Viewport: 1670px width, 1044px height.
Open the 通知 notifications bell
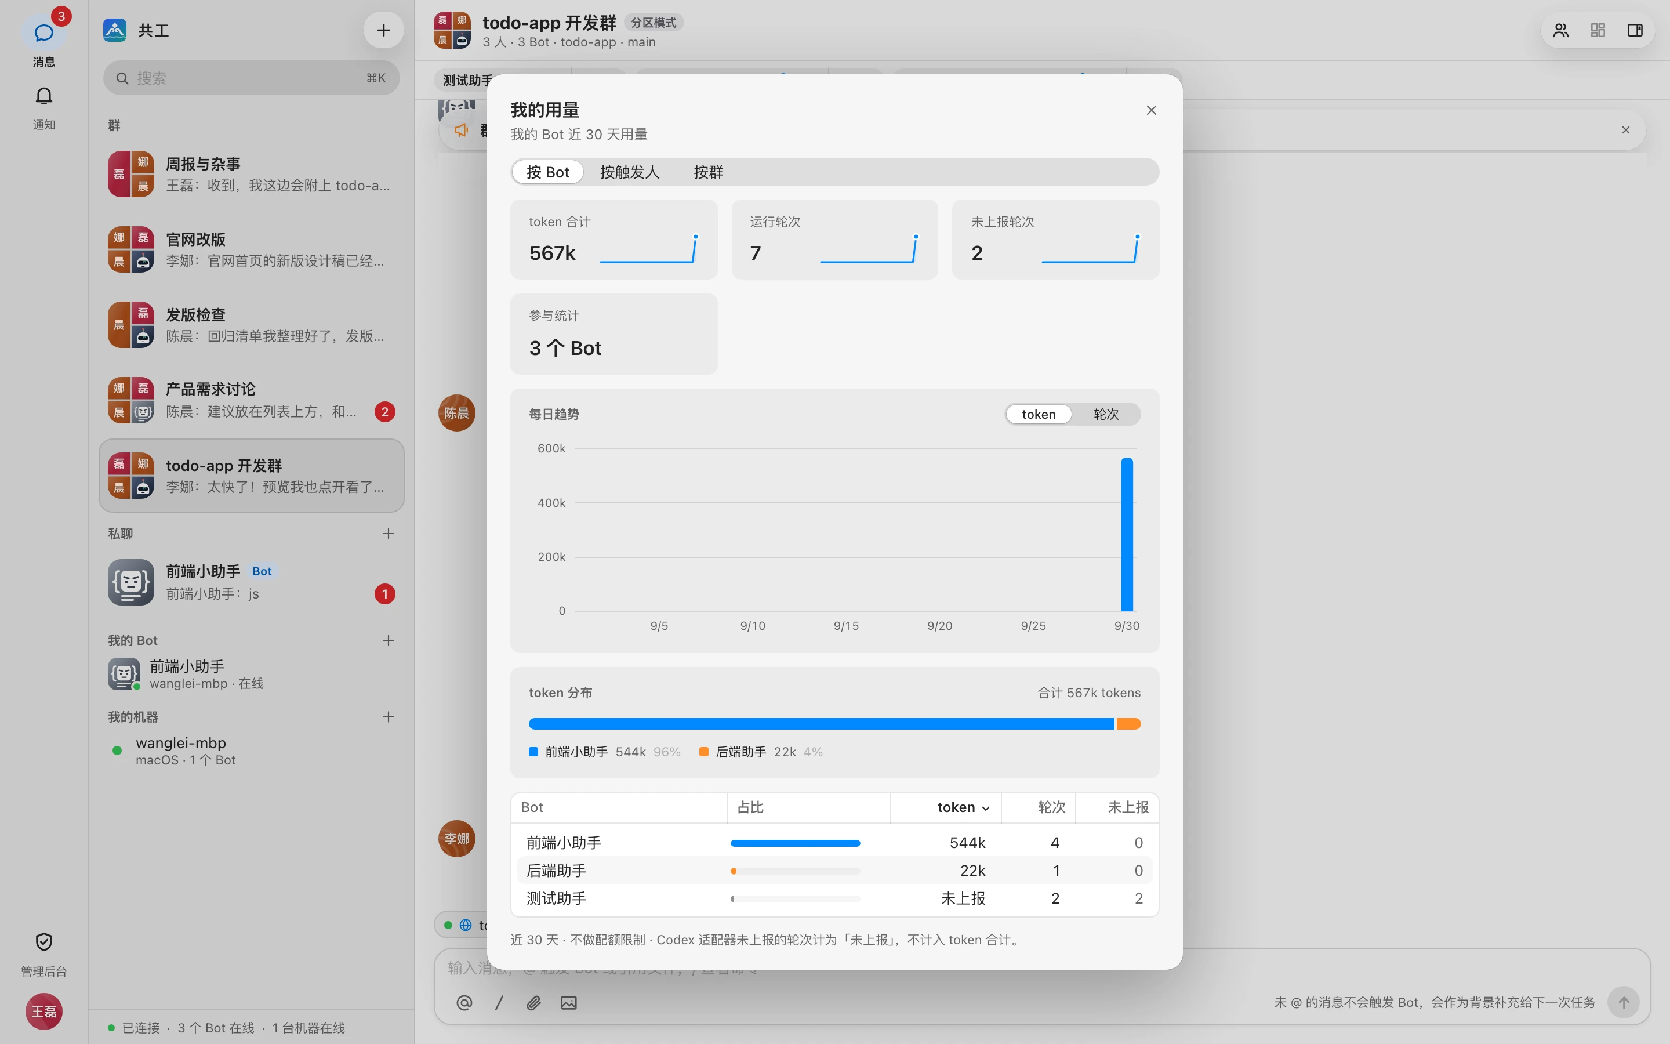[x=43, y=96]
